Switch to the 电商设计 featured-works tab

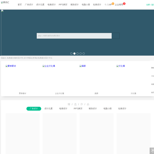coord(63,109)
